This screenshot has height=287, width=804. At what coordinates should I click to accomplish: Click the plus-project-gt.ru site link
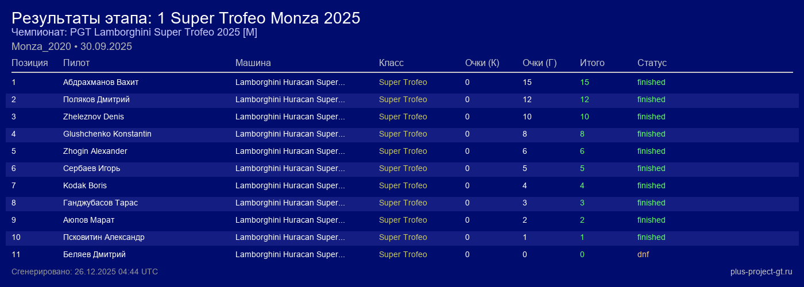[x=761, y=272]
